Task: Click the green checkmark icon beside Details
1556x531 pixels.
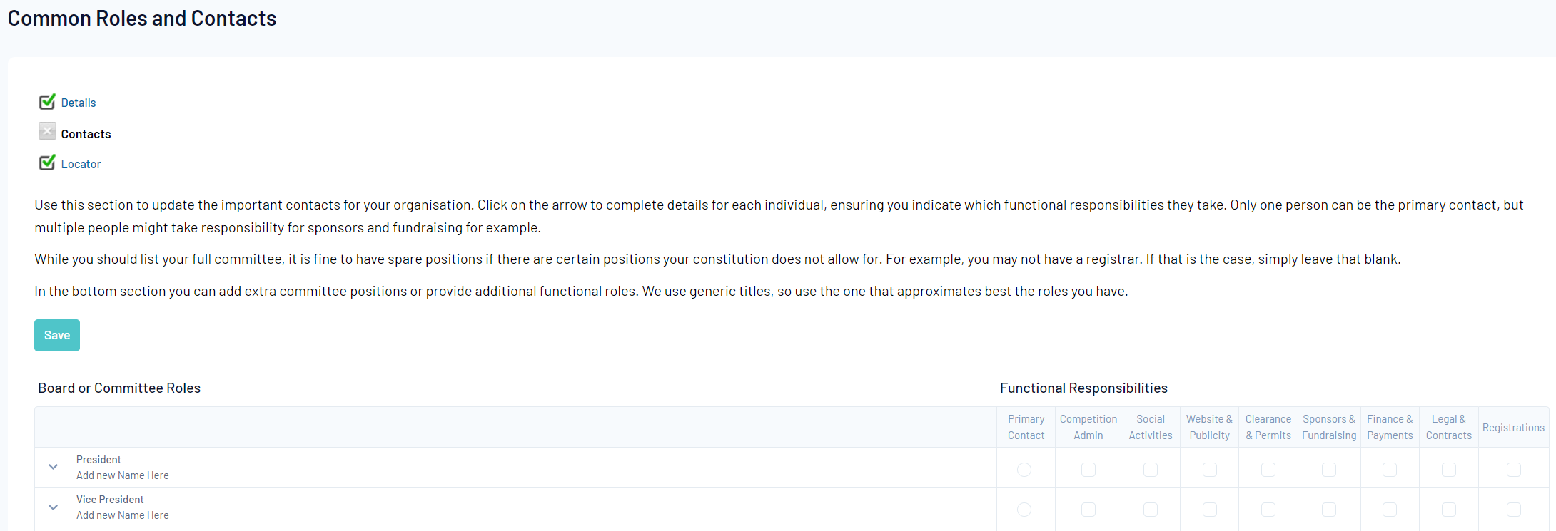Action: (x=47, y=102)
